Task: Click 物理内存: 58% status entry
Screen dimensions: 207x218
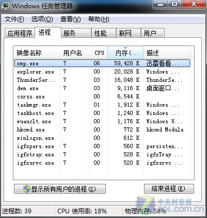Action: 146,211
